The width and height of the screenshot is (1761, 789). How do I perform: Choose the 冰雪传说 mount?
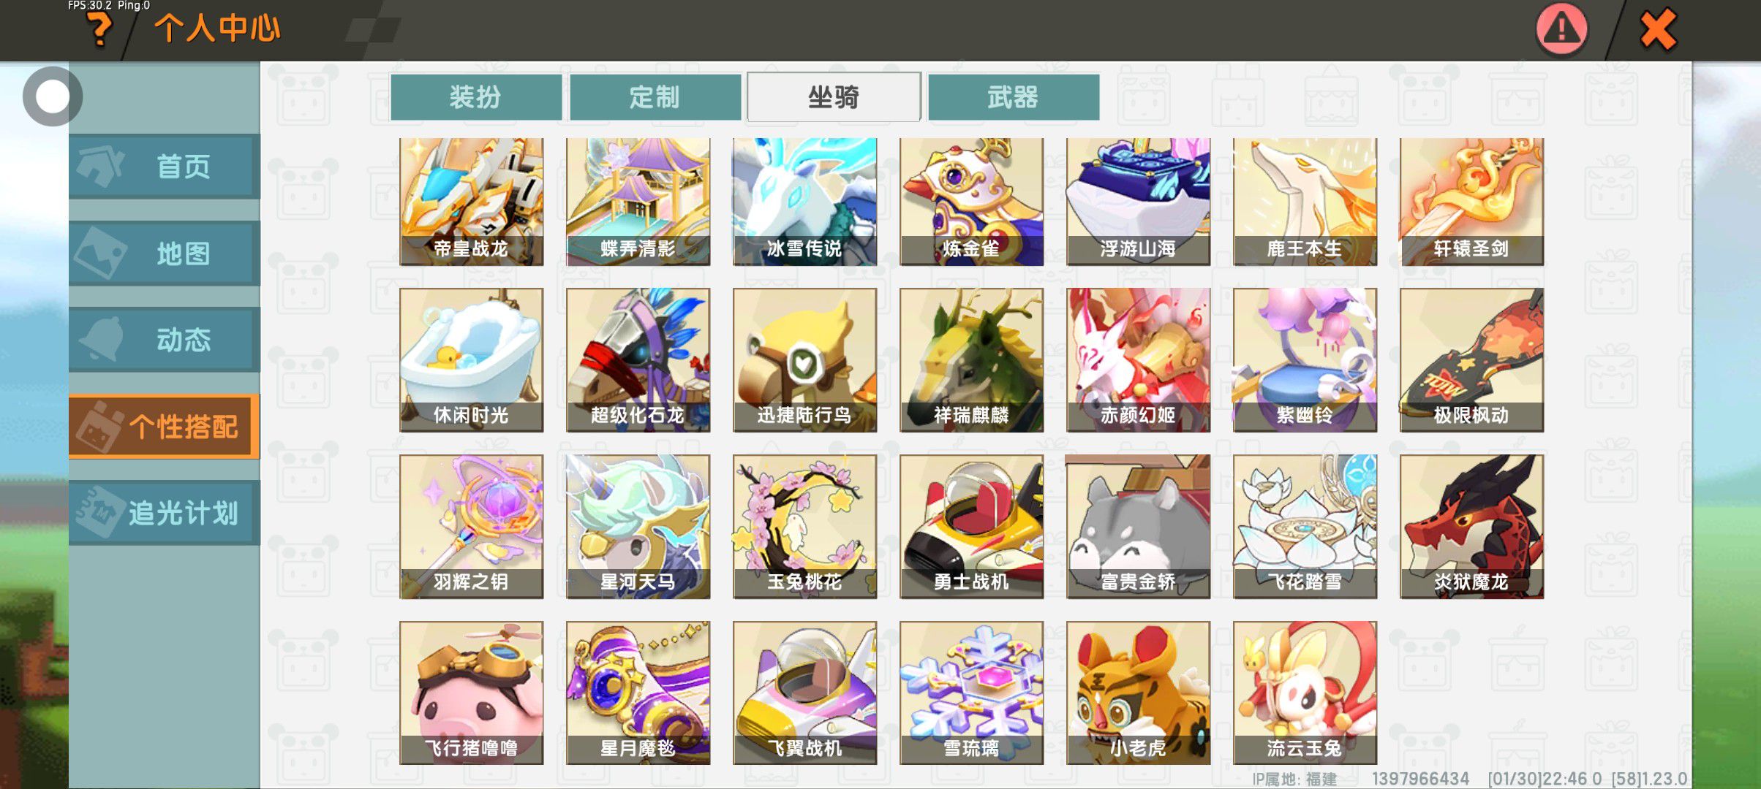click(x=804, y=202)
